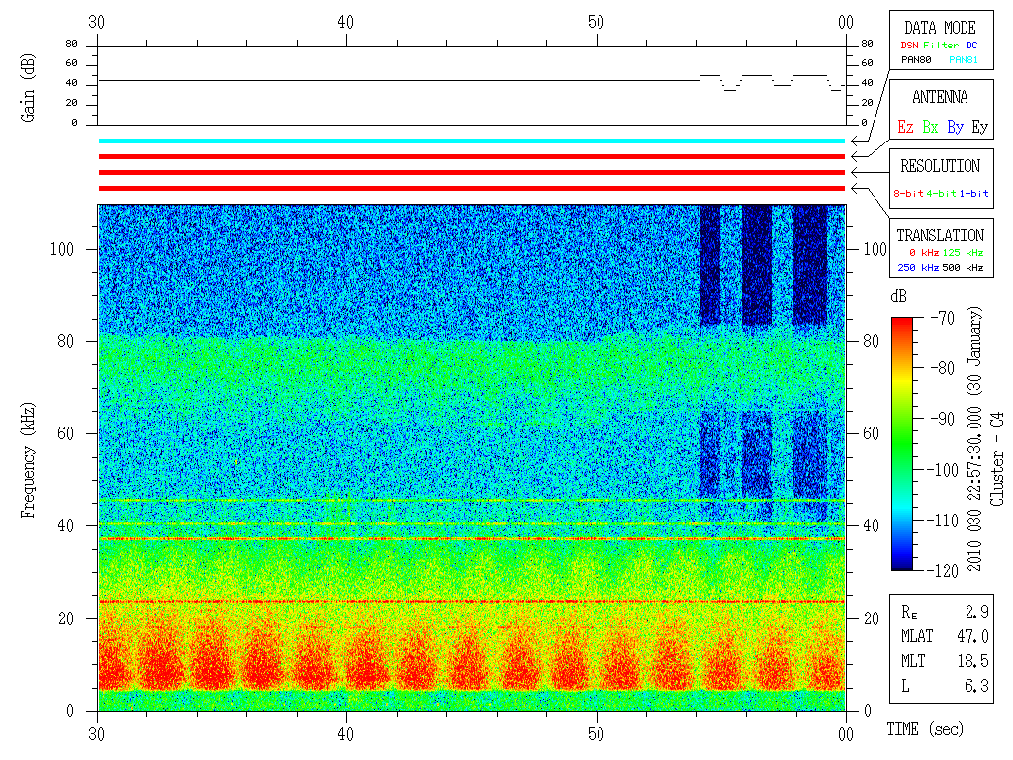1013x760 pixels.
Task: Click the TRANSLATION legend box title
Action: [x=940, y=236]
